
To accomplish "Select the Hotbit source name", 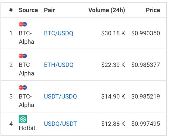I will [x=27, y=128].
